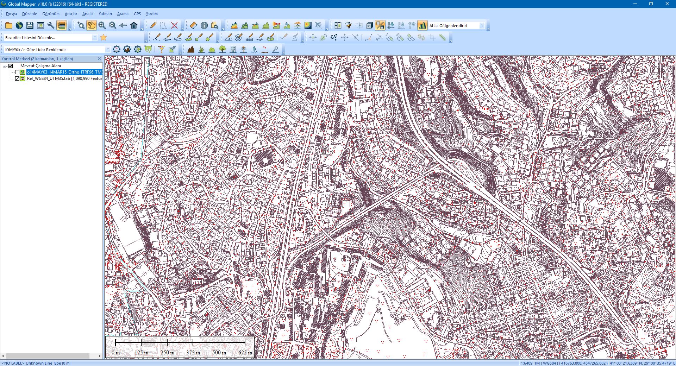The image size is (676, 366).
Task: Classify Lidar as water droplet icon
Action: point(254,49)
